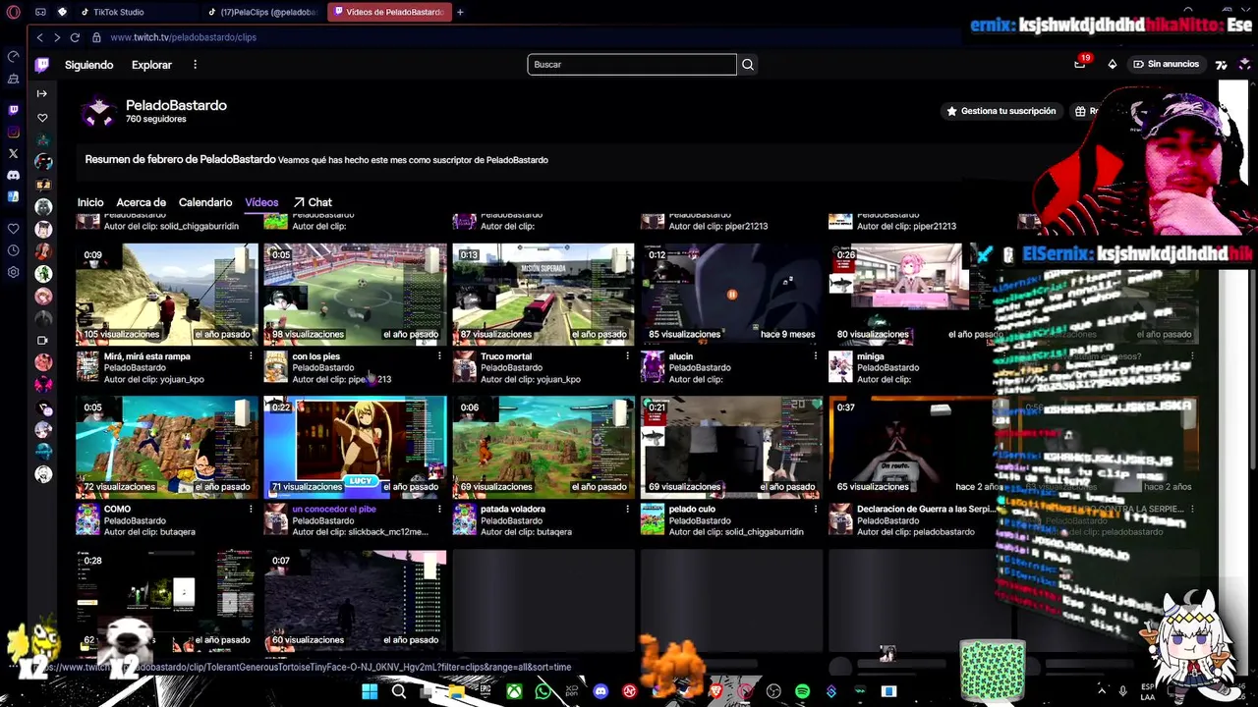This screenshot has height=707, width=1258.
Task: Open options for clip 'COMO'
Action: [251, 509]
